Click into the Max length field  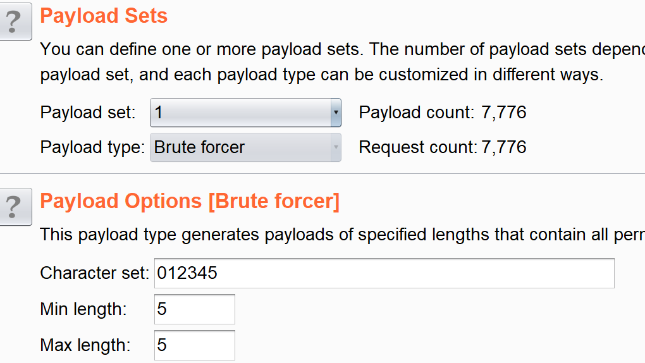coord(195,345)
